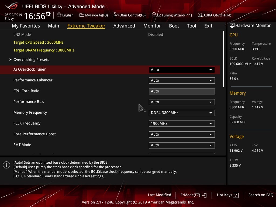Viewport: 276px width, 207px height.
Task: Go to the Exit tab
Action: point(208,26)
